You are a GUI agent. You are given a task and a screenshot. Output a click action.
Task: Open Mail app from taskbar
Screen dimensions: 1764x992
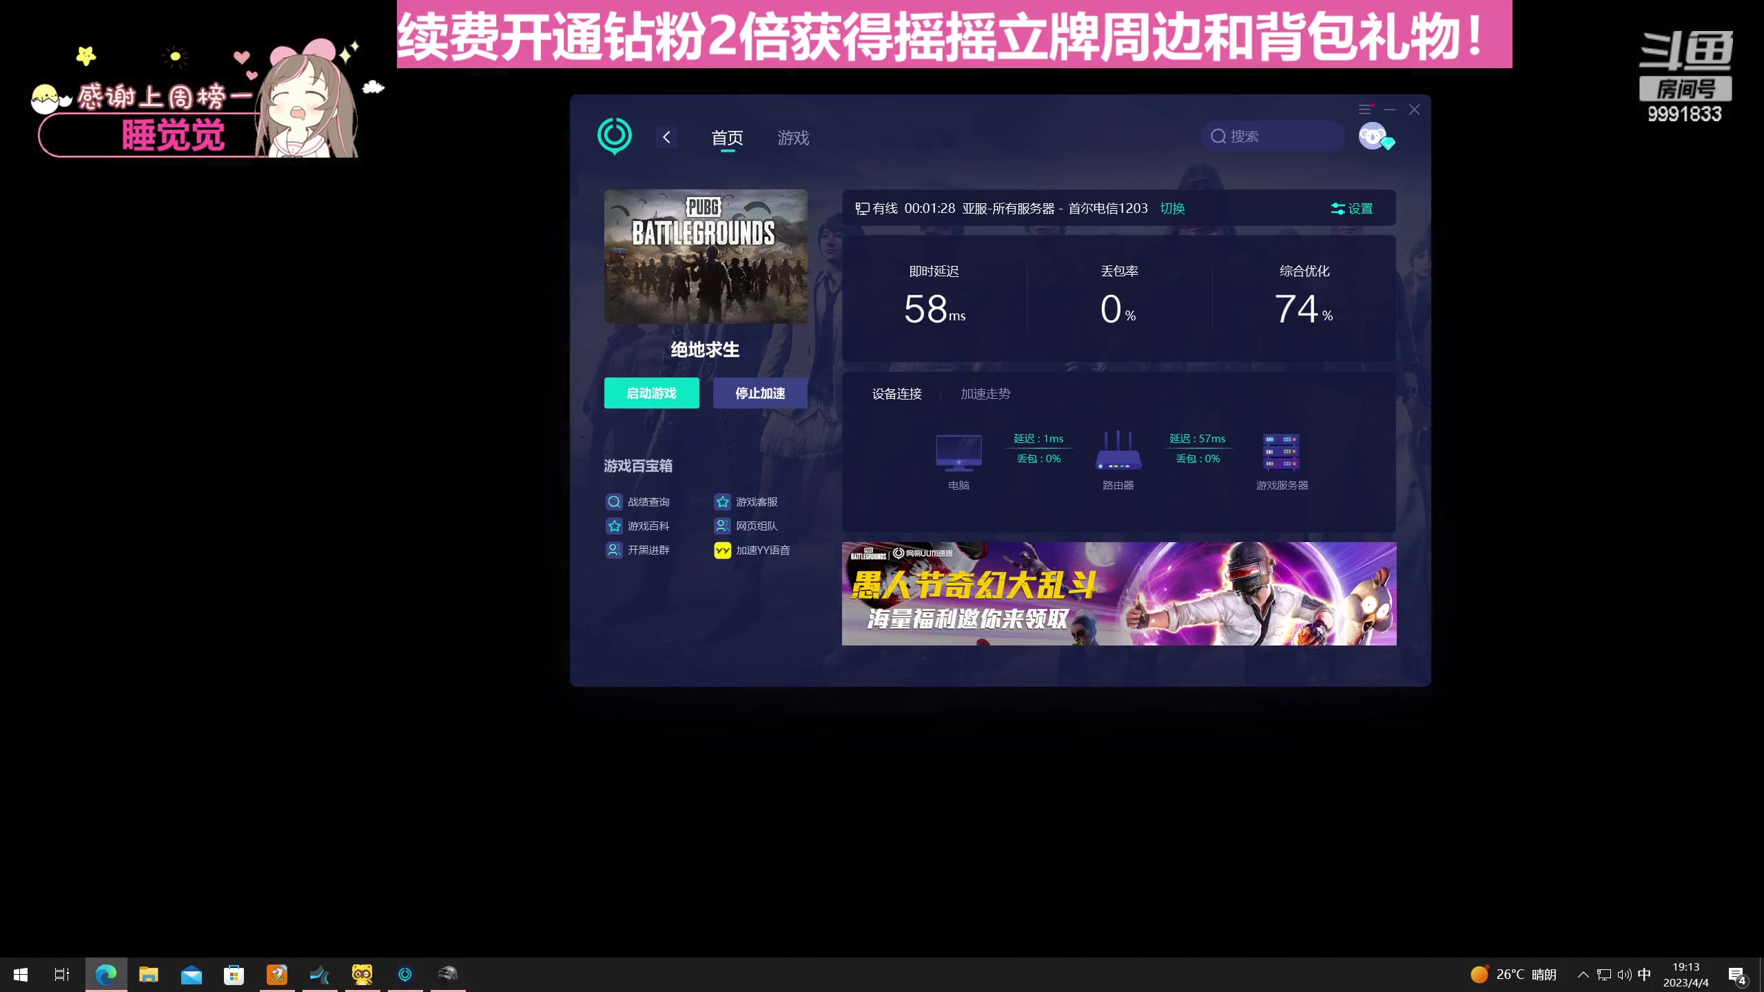[x=192, y=975]
